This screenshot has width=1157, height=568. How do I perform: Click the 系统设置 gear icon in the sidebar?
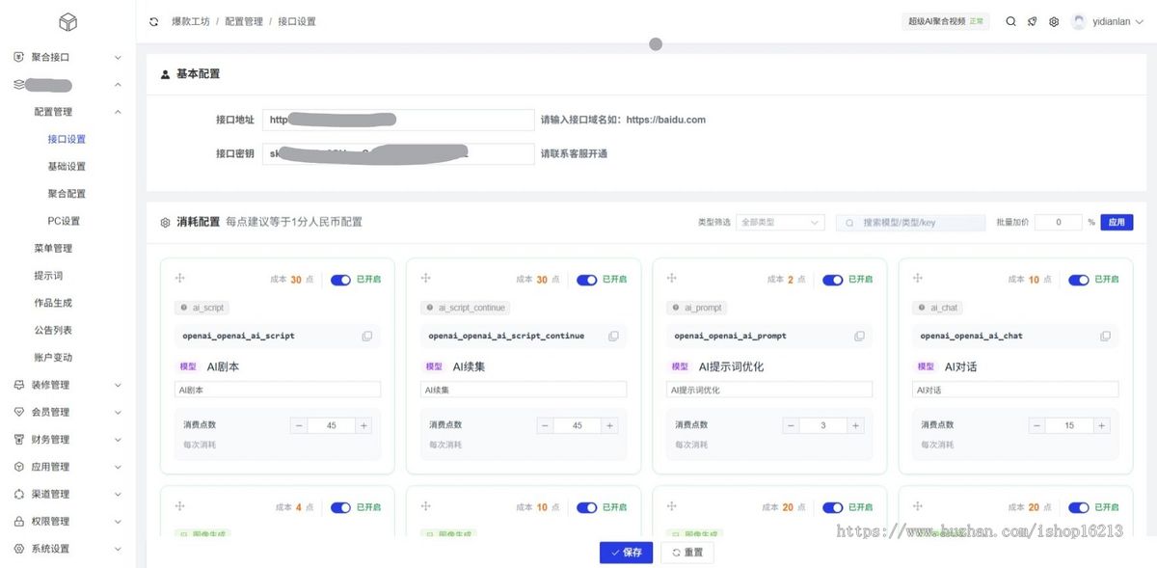pyautogui.click(x=19, y=549)
